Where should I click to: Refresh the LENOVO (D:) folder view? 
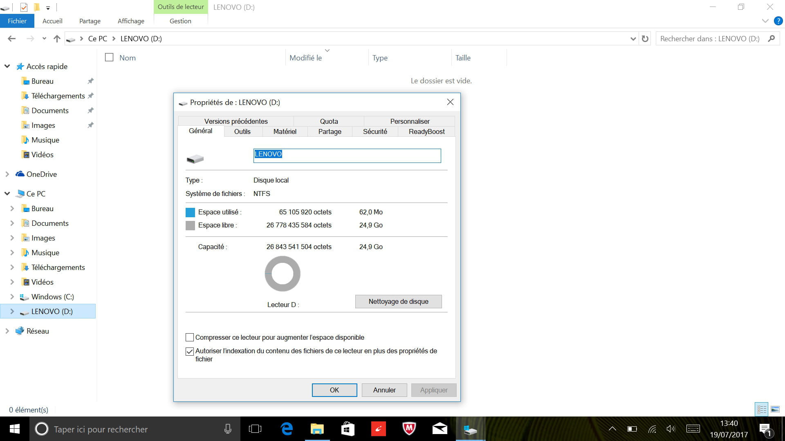[x=645, y=38]
